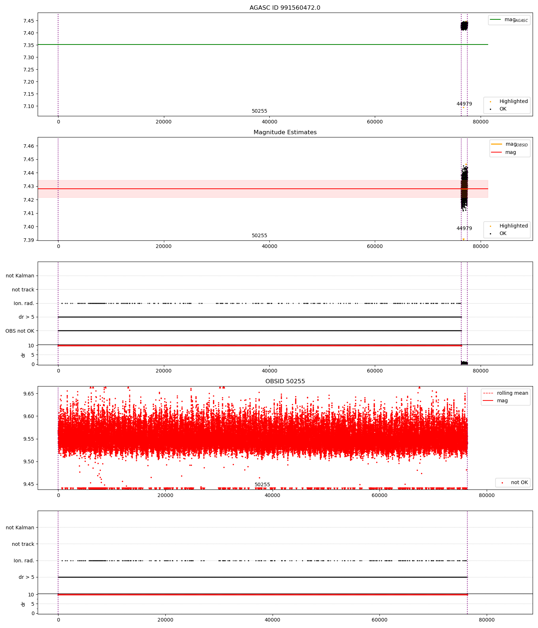The image size is (538, 628).
Task: Select the mag OBSID legend entry in Magnitude Estimates
Action: [x=509, y=144]
